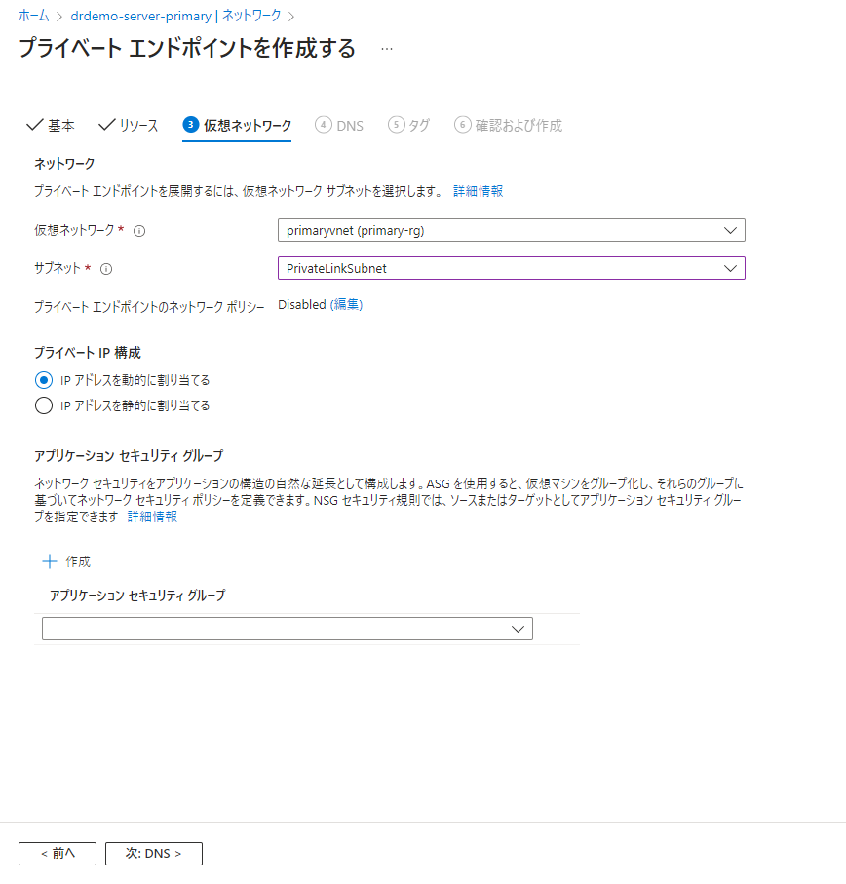Click the プライベート エンドポイントを作成する page title

pos(187,48)
